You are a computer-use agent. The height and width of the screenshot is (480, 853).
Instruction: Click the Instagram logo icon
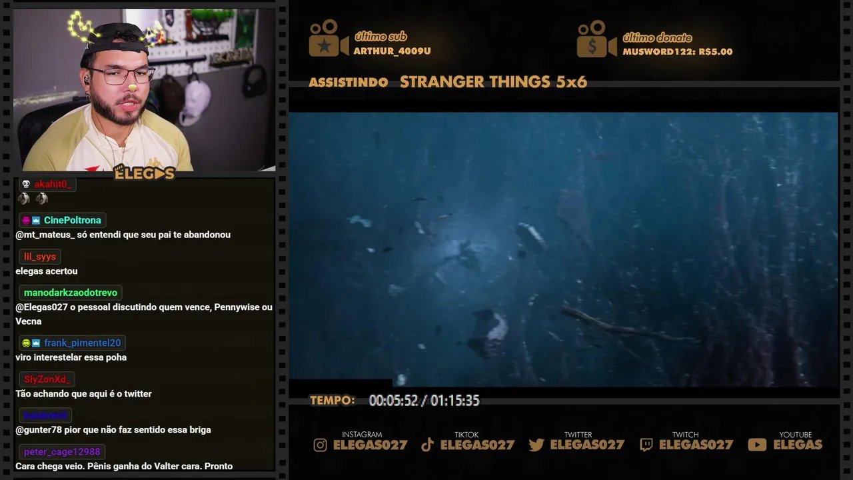321,445
